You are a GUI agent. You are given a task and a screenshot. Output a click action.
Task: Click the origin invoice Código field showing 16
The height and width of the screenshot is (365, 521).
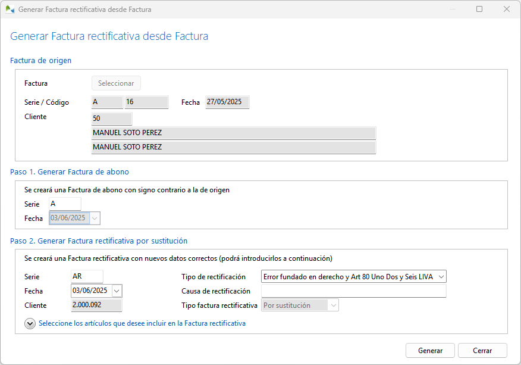click(146, 102)
